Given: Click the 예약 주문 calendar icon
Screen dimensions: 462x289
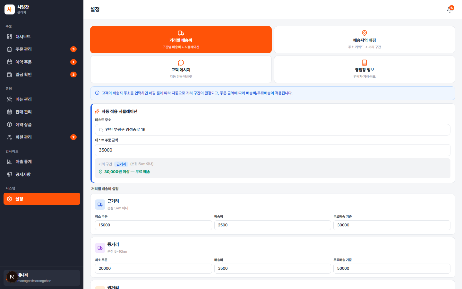Looking at the screenshot, I should [x=10, y=62].
